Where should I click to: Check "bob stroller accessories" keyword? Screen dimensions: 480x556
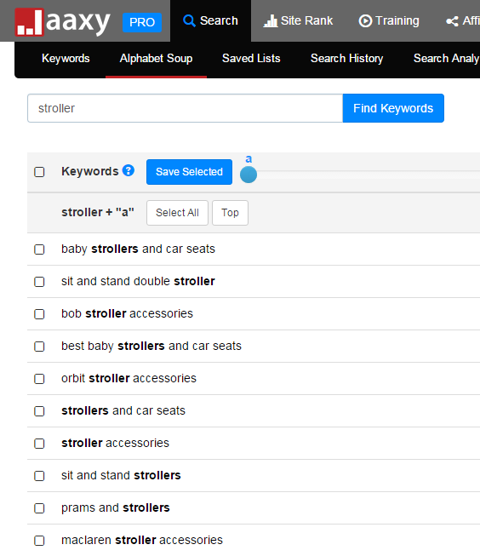(39, 314)
